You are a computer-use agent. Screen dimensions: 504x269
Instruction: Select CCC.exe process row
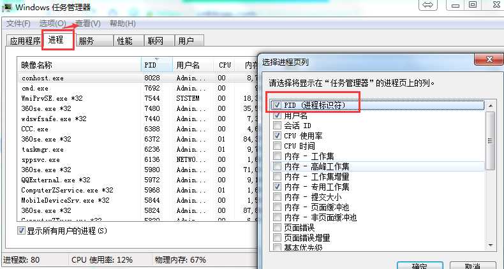pos(138,129)
